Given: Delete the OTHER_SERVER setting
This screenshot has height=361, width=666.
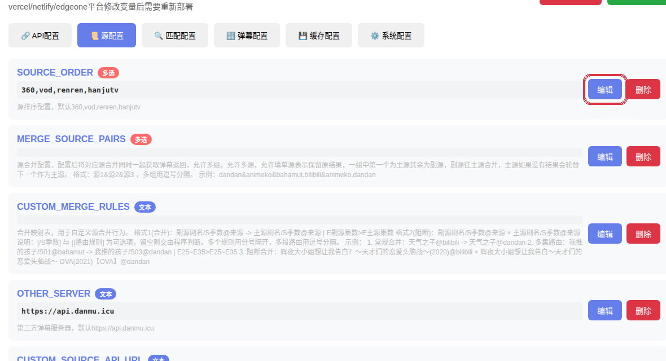Looking at the screenshot, I should point(643,310).
